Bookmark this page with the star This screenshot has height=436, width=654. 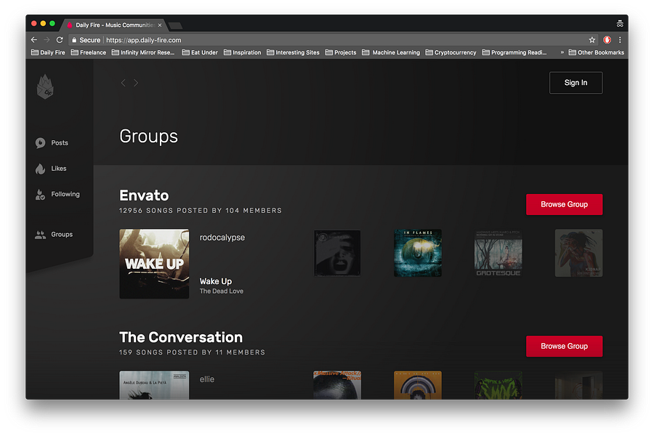[592, 40]
